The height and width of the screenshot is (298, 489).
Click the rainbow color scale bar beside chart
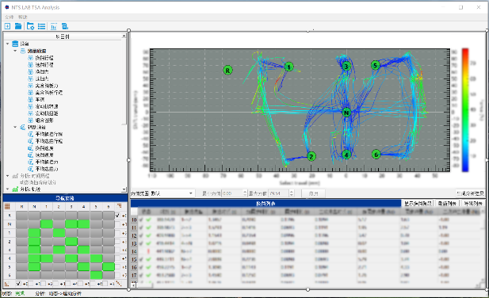(x=465, y=109)
